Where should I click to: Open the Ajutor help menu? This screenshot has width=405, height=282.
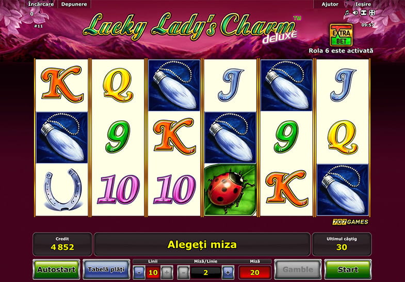330,4
